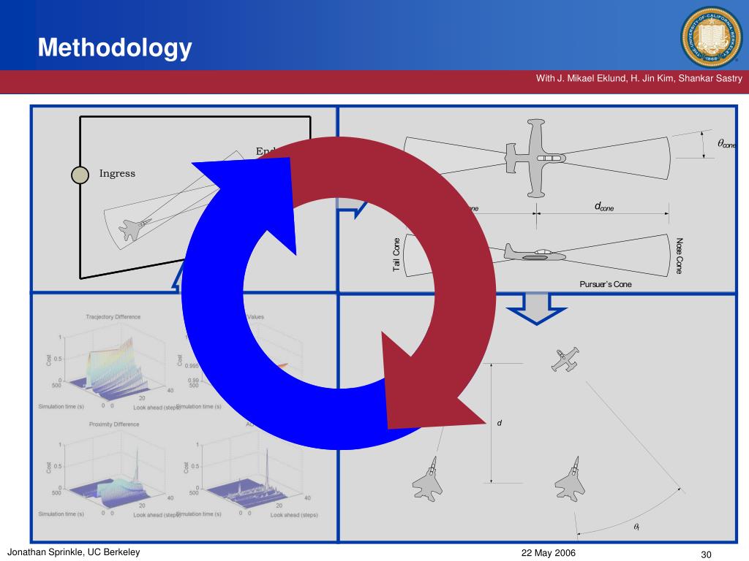Click the side-view aircraft in the pursuer's cone
Image resolution: width=749 pixels, height=561 pixels.
point(534,253)
